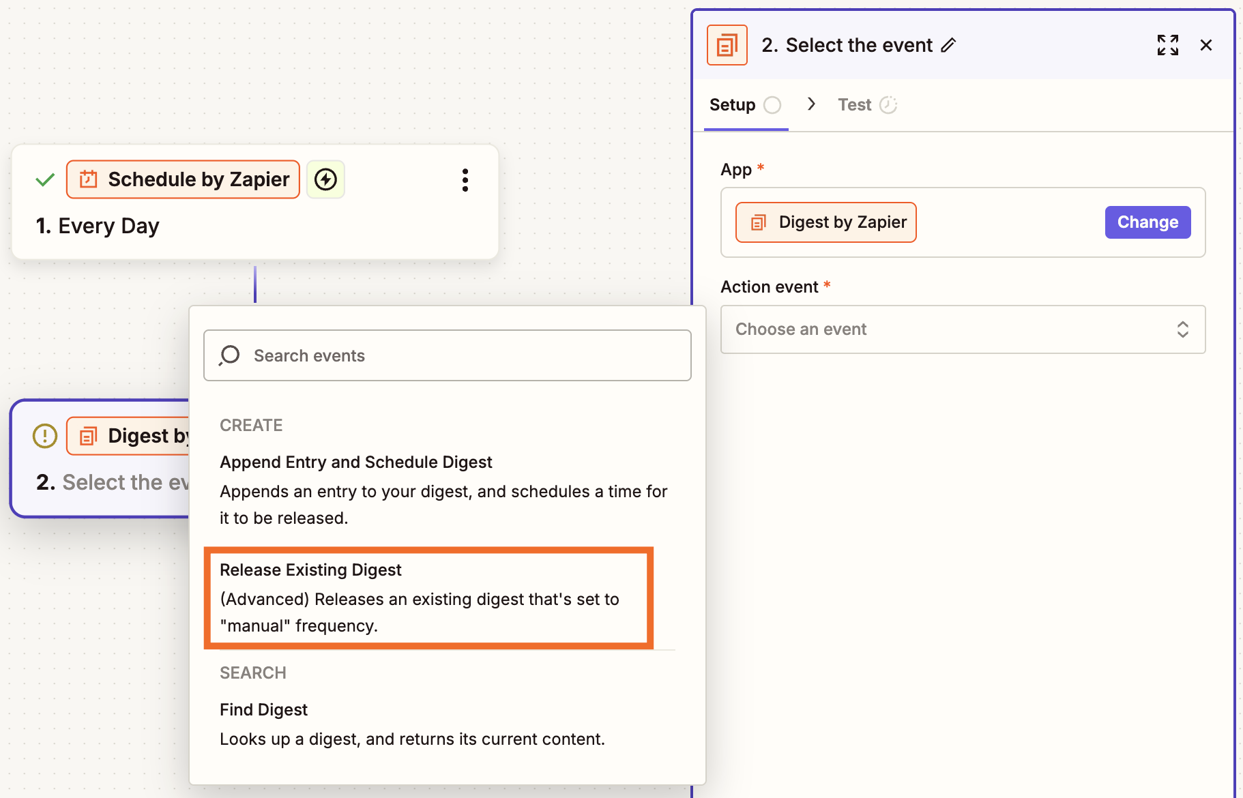Viewport: 1243px width, 798px height.
Task: Click the Action event label
Action: (x=770, y=287)
